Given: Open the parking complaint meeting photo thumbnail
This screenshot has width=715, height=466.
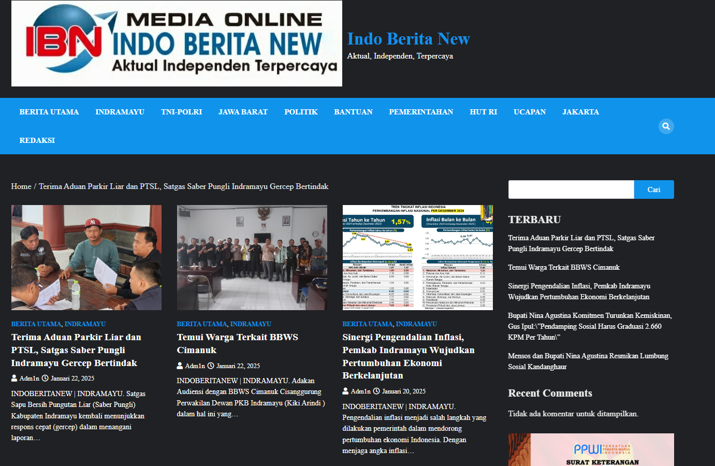Looking at the screenshot, I should [x=86, y=257].
